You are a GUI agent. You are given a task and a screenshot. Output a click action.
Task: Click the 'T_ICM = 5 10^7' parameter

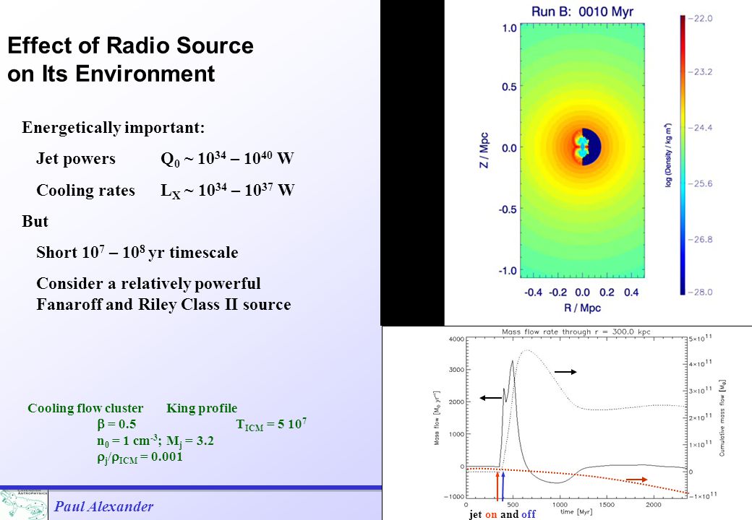coord(271,424)
